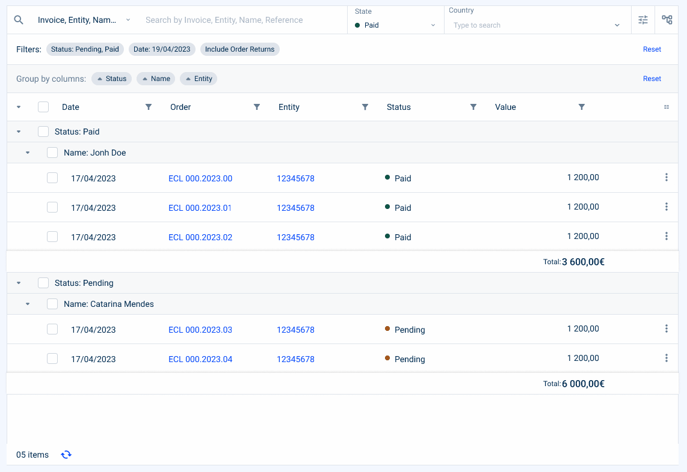The height and width of the screenshot is (472, 687).
Task: Sort by the Date column header
Action: point(70,107)
